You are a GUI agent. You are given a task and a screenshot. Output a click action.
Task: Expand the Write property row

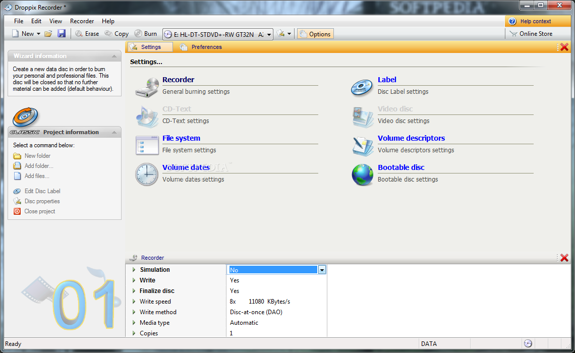coord(134,280)
